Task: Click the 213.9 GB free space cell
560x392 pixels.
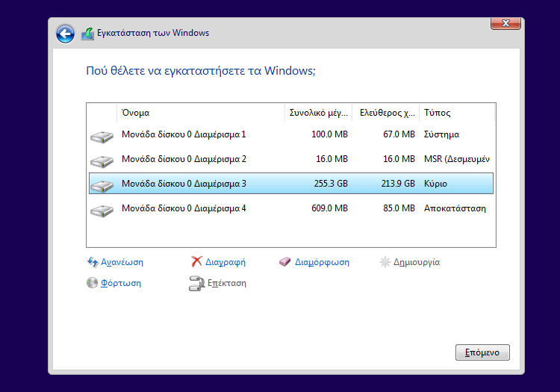Action: click(398, 184)
